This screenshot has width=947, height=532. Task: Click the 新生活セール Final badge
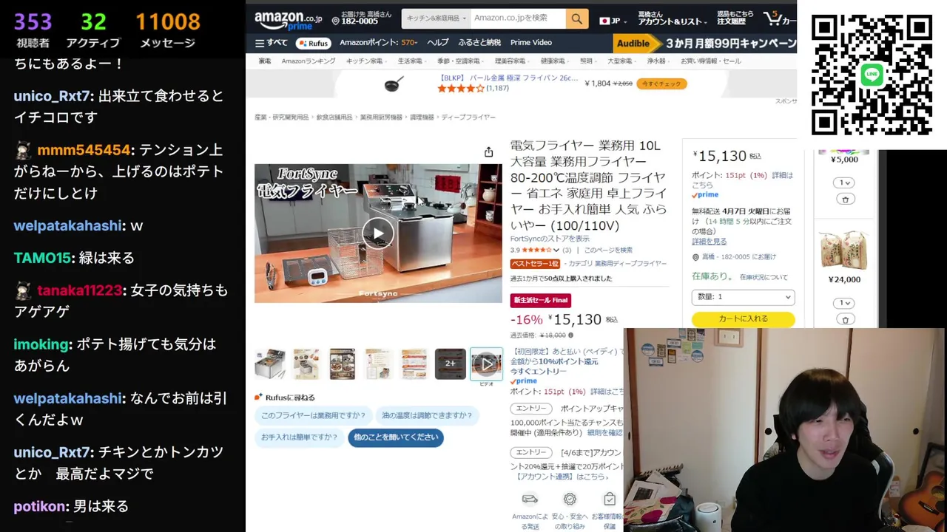click(x=540, y=300)
